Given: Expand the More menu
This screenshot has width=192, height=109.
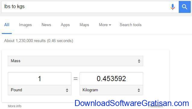Looking at the screenshot, I should click(x=105, y=25).
